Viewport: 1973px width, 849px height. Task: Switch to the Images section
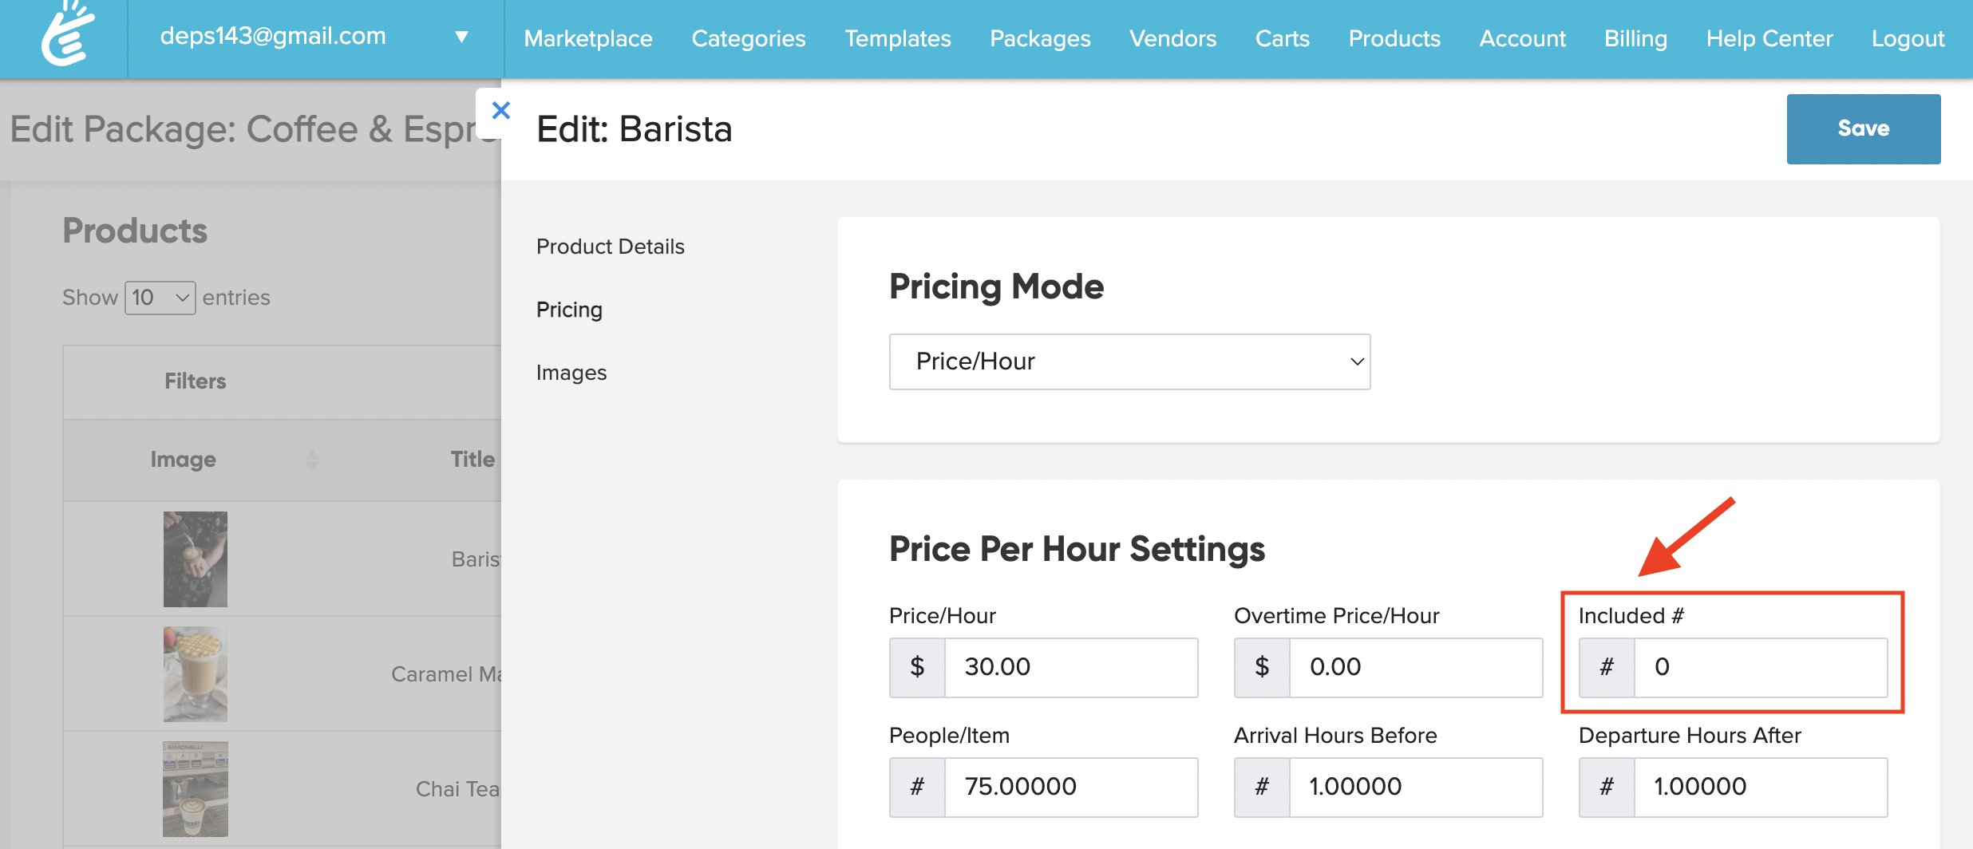(x=571, y=373)
